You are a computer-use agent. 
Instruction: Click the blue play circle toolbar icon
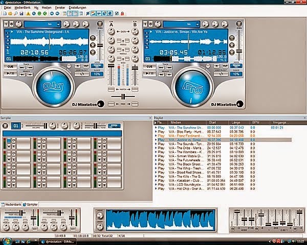click(34, 13)
